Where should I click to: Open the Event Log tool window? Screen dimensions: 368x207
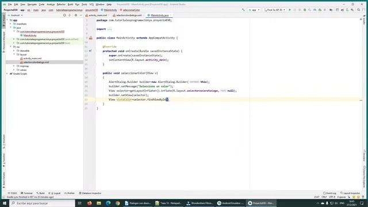(329, 193)
